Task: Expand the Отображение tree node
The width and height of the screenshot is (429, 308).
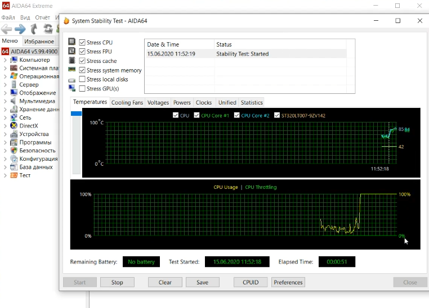Action: (x=5, y=93)
